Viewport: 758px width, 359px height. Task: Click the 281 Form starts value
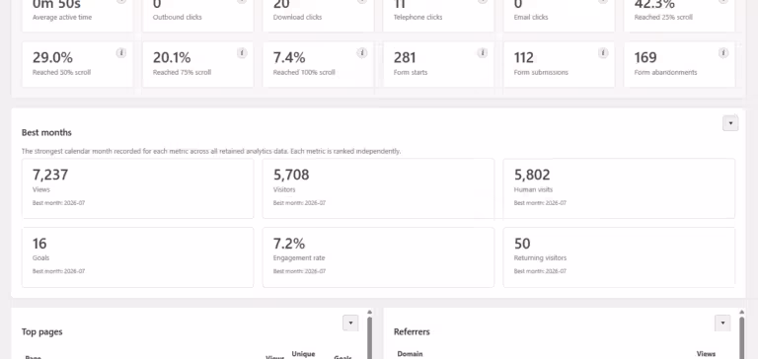pos(405,57)
